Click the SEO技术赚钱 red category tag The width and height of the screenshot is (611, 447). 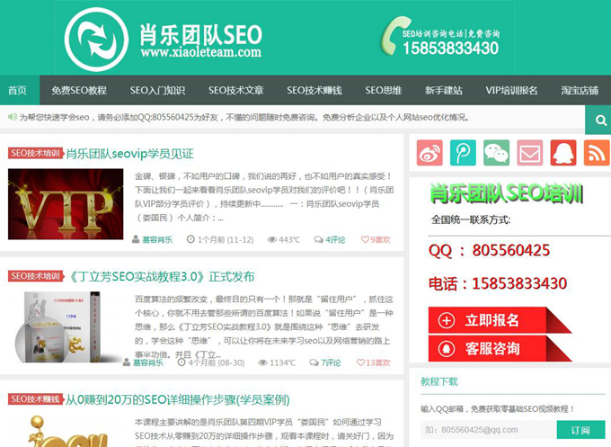click(x=35, y=398)
